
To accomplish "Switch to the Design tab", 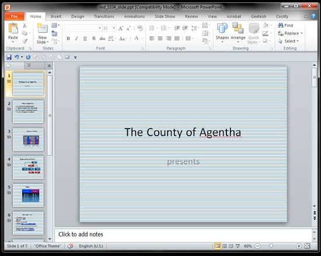I will click(x=78, y=16).
